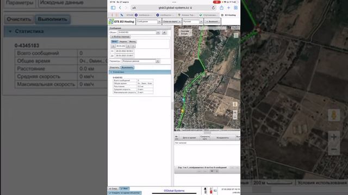Open a new Safari tab with plus icon

point(228,8)
